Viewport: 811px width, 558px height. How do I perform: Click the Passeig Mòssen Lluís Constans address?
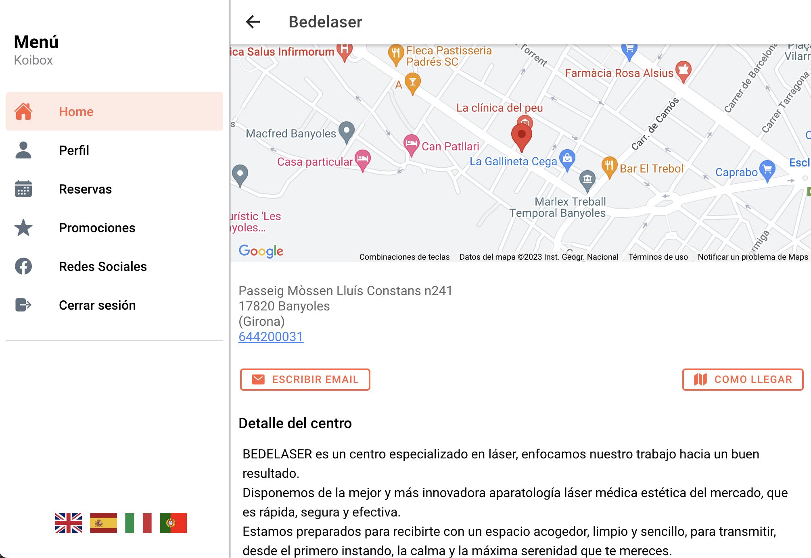[345, 291]
